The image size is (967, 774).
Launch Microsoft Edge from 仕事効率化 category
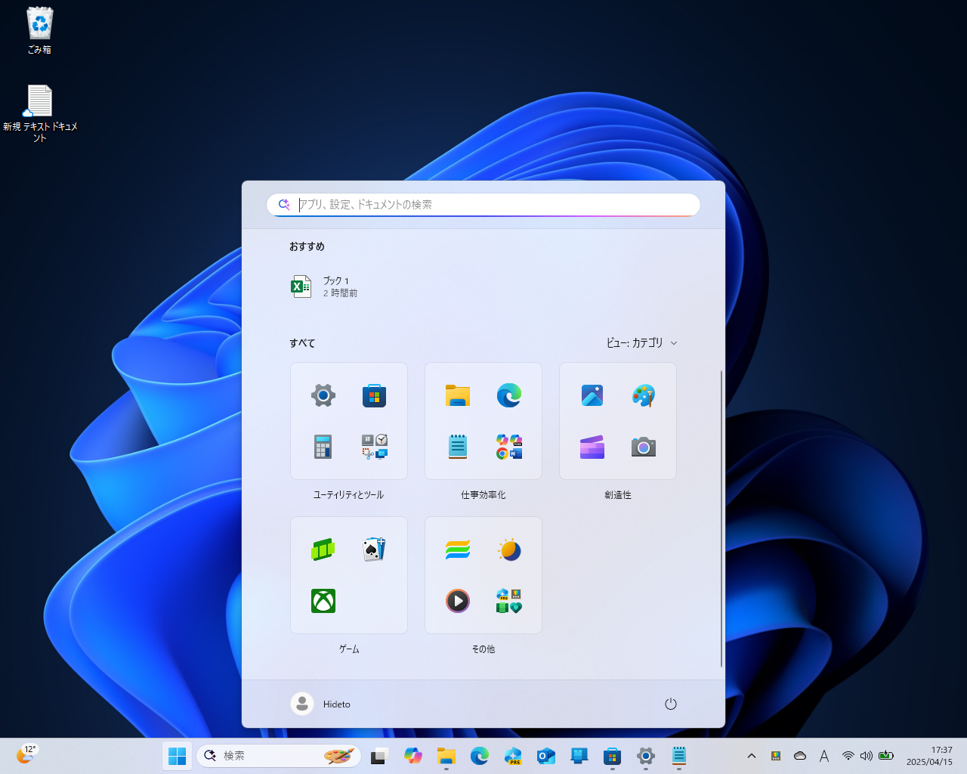pyautogui.click(x=509, y=395)
